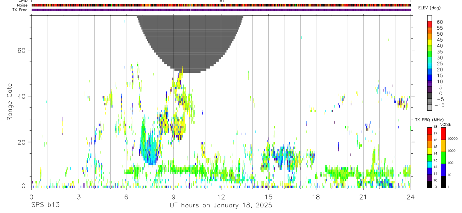This screenshot has height=213, width=462.
Task: Click range gate tick '60' on vertical axis
Action: 22,50
